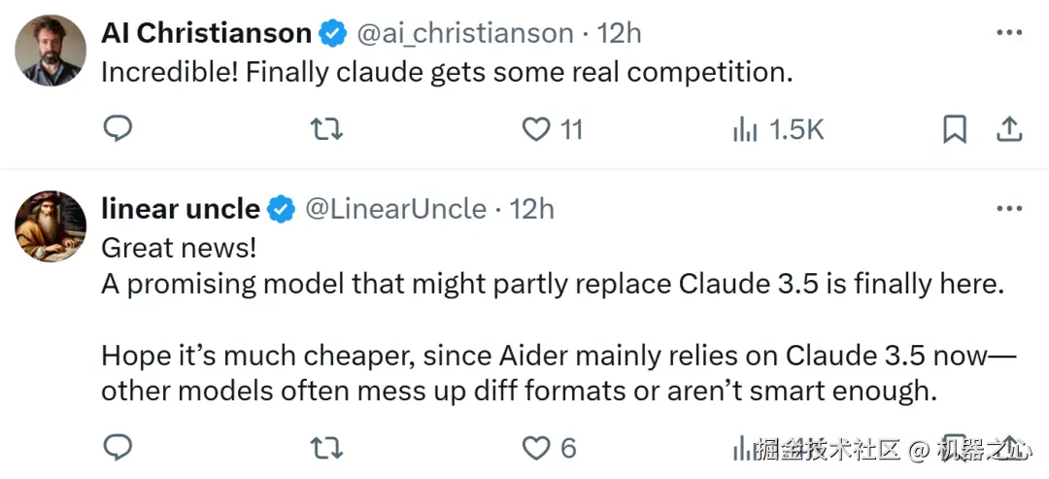Open AI Christianson display name link

[x=206, y=33]
